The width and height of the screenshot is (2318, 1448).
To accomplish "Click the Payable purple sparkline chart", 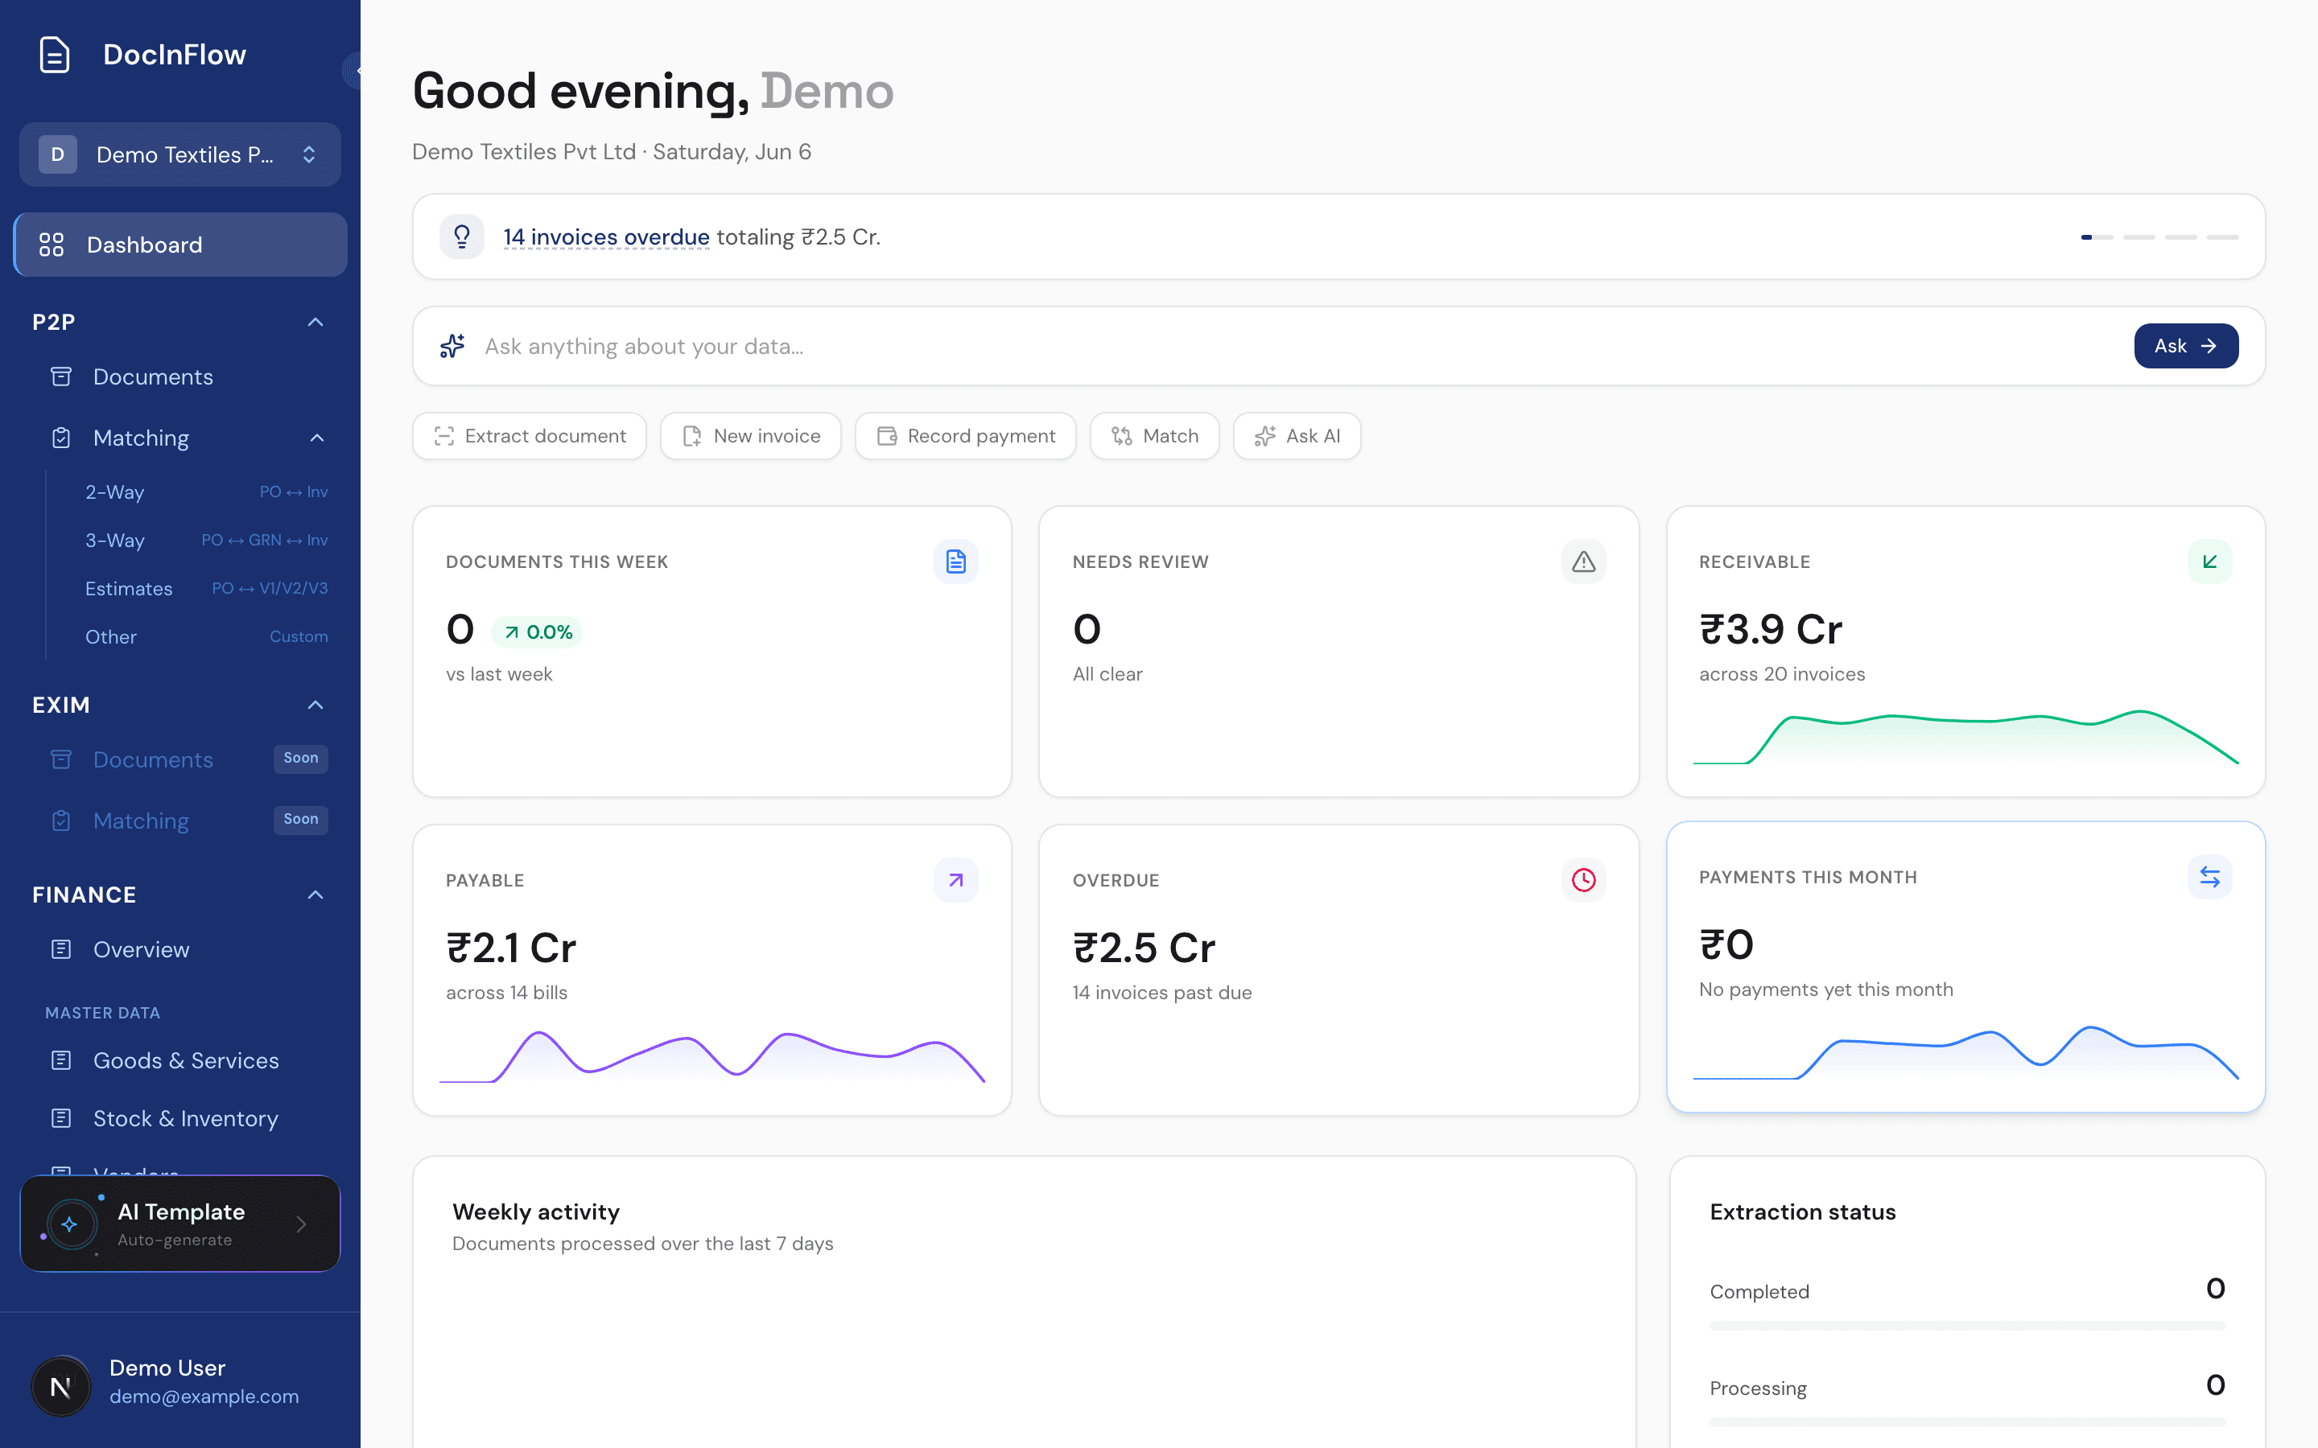I will 711,1057.
